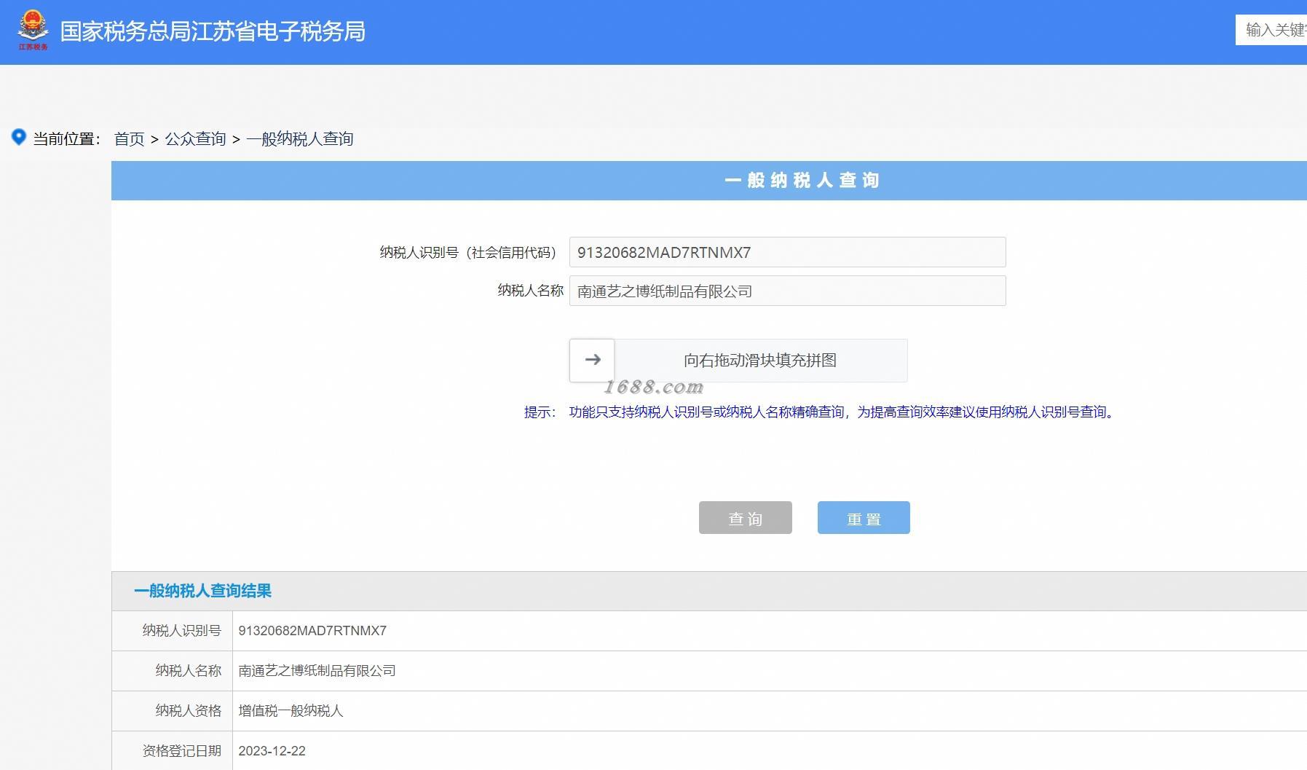Click the blue 一般纳税人查询 panel title bar
The image size is (1307, 770).
pyautogui.click(x=709, y=181)
